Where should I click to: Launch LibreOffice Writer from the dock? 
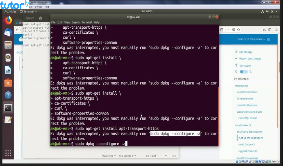[8, 70]
